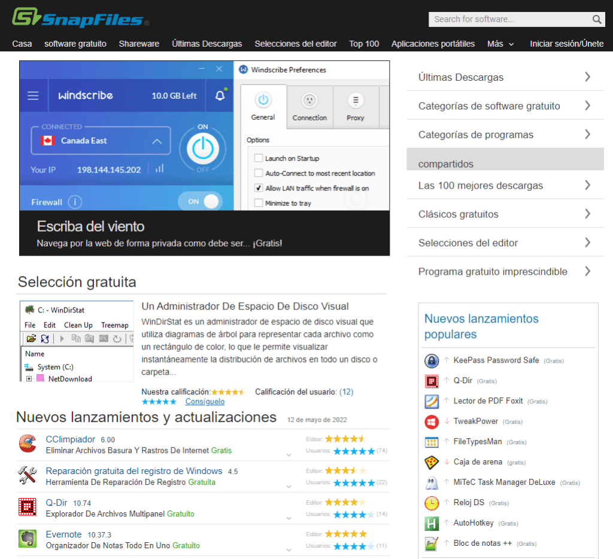Viewport: 613px width, 559px height.
Task: Select the Evernote elephant icon
Action: coord(28,539)
